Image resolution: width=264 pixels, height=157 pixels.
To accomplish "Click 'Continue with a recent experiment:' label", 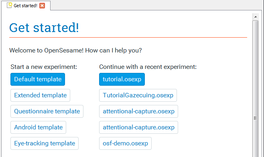I will (x=148, y=67).
